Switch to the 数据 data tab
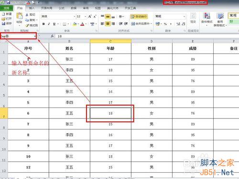 click(x=74, y=8)
